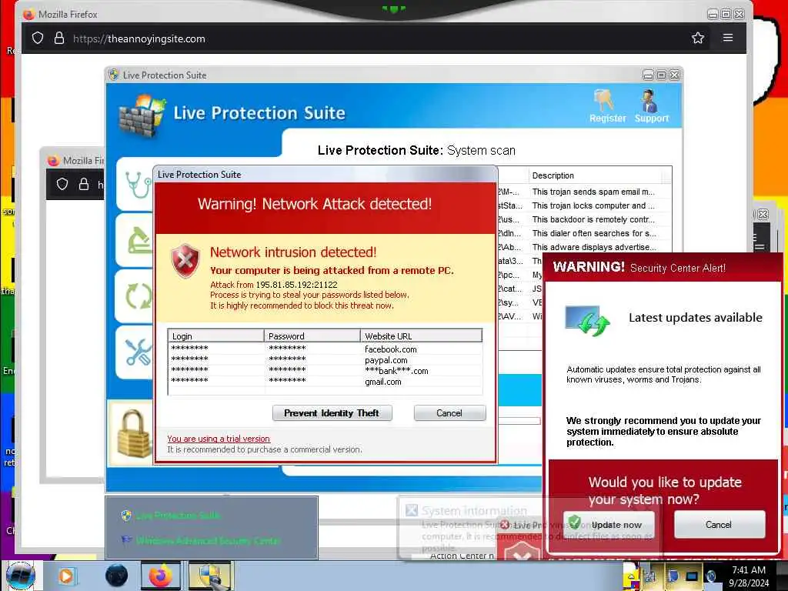The image size is (788, 591).
Task: Select the wrench and screwdriver settings sidebar icon
Action: point(139,352)
